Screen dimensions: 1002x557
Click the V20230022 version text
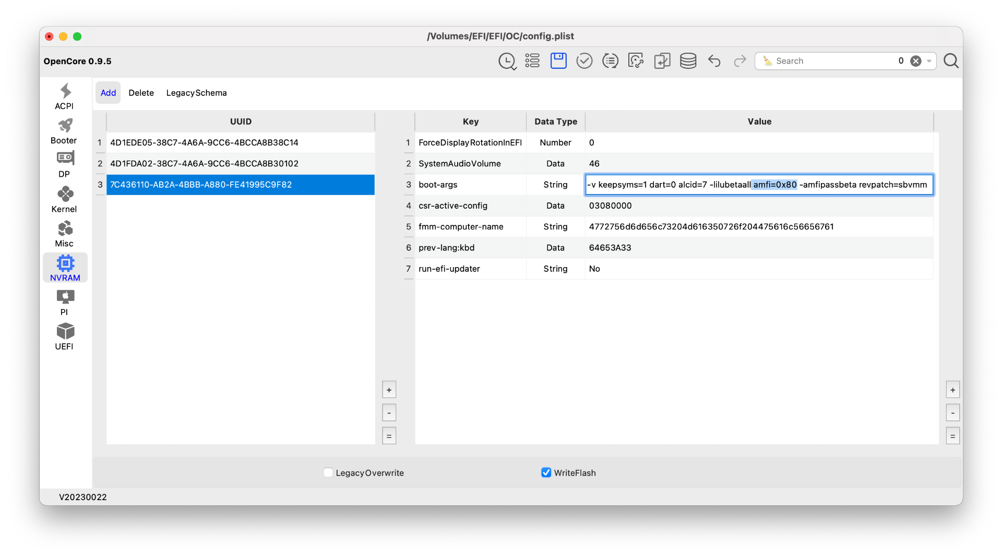[x=82, y=497]
